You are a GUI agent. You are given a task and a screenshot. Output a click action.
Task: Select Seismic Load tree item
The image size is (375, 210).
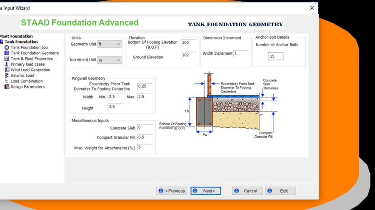tap(22, 76)
